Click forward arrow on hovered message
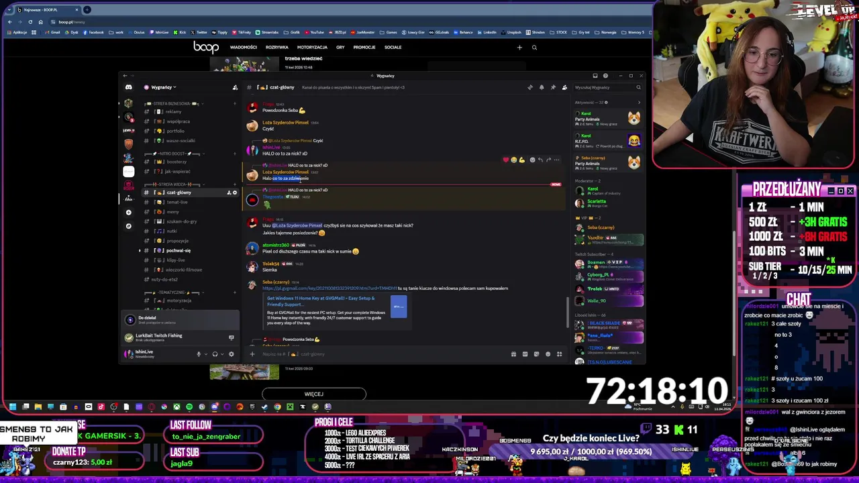 pyautogui.click(x=548, y=160)
